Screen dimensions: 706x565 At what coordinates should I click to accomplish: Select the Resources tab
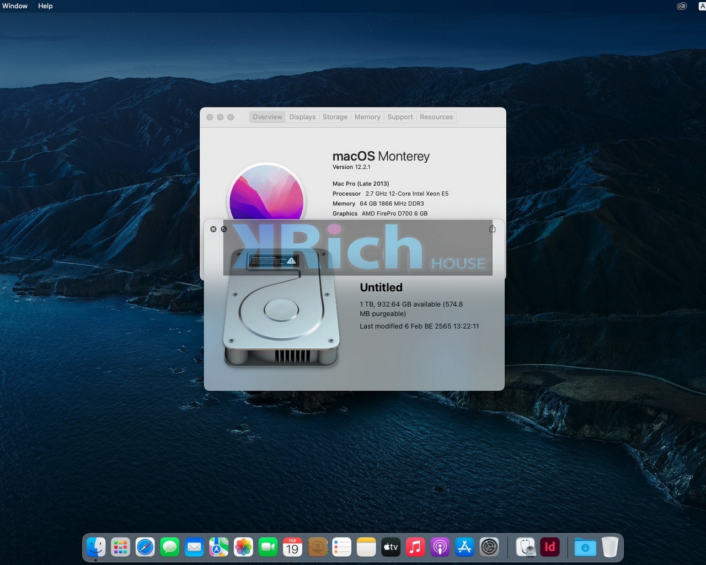point(436,117)
